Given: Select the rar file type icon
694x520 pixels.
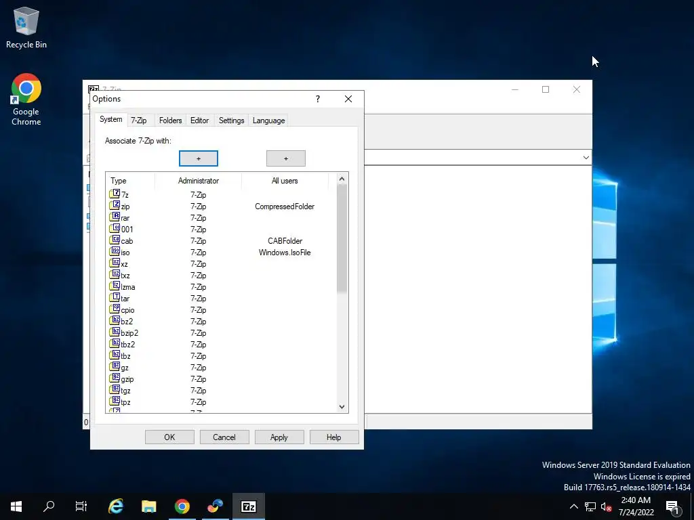Looking at the screenshot, I should click(115, 217).
